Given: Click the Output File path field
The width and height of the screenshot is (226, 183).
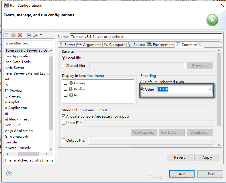Looking at the screenshot, I should tap(150, 141).
